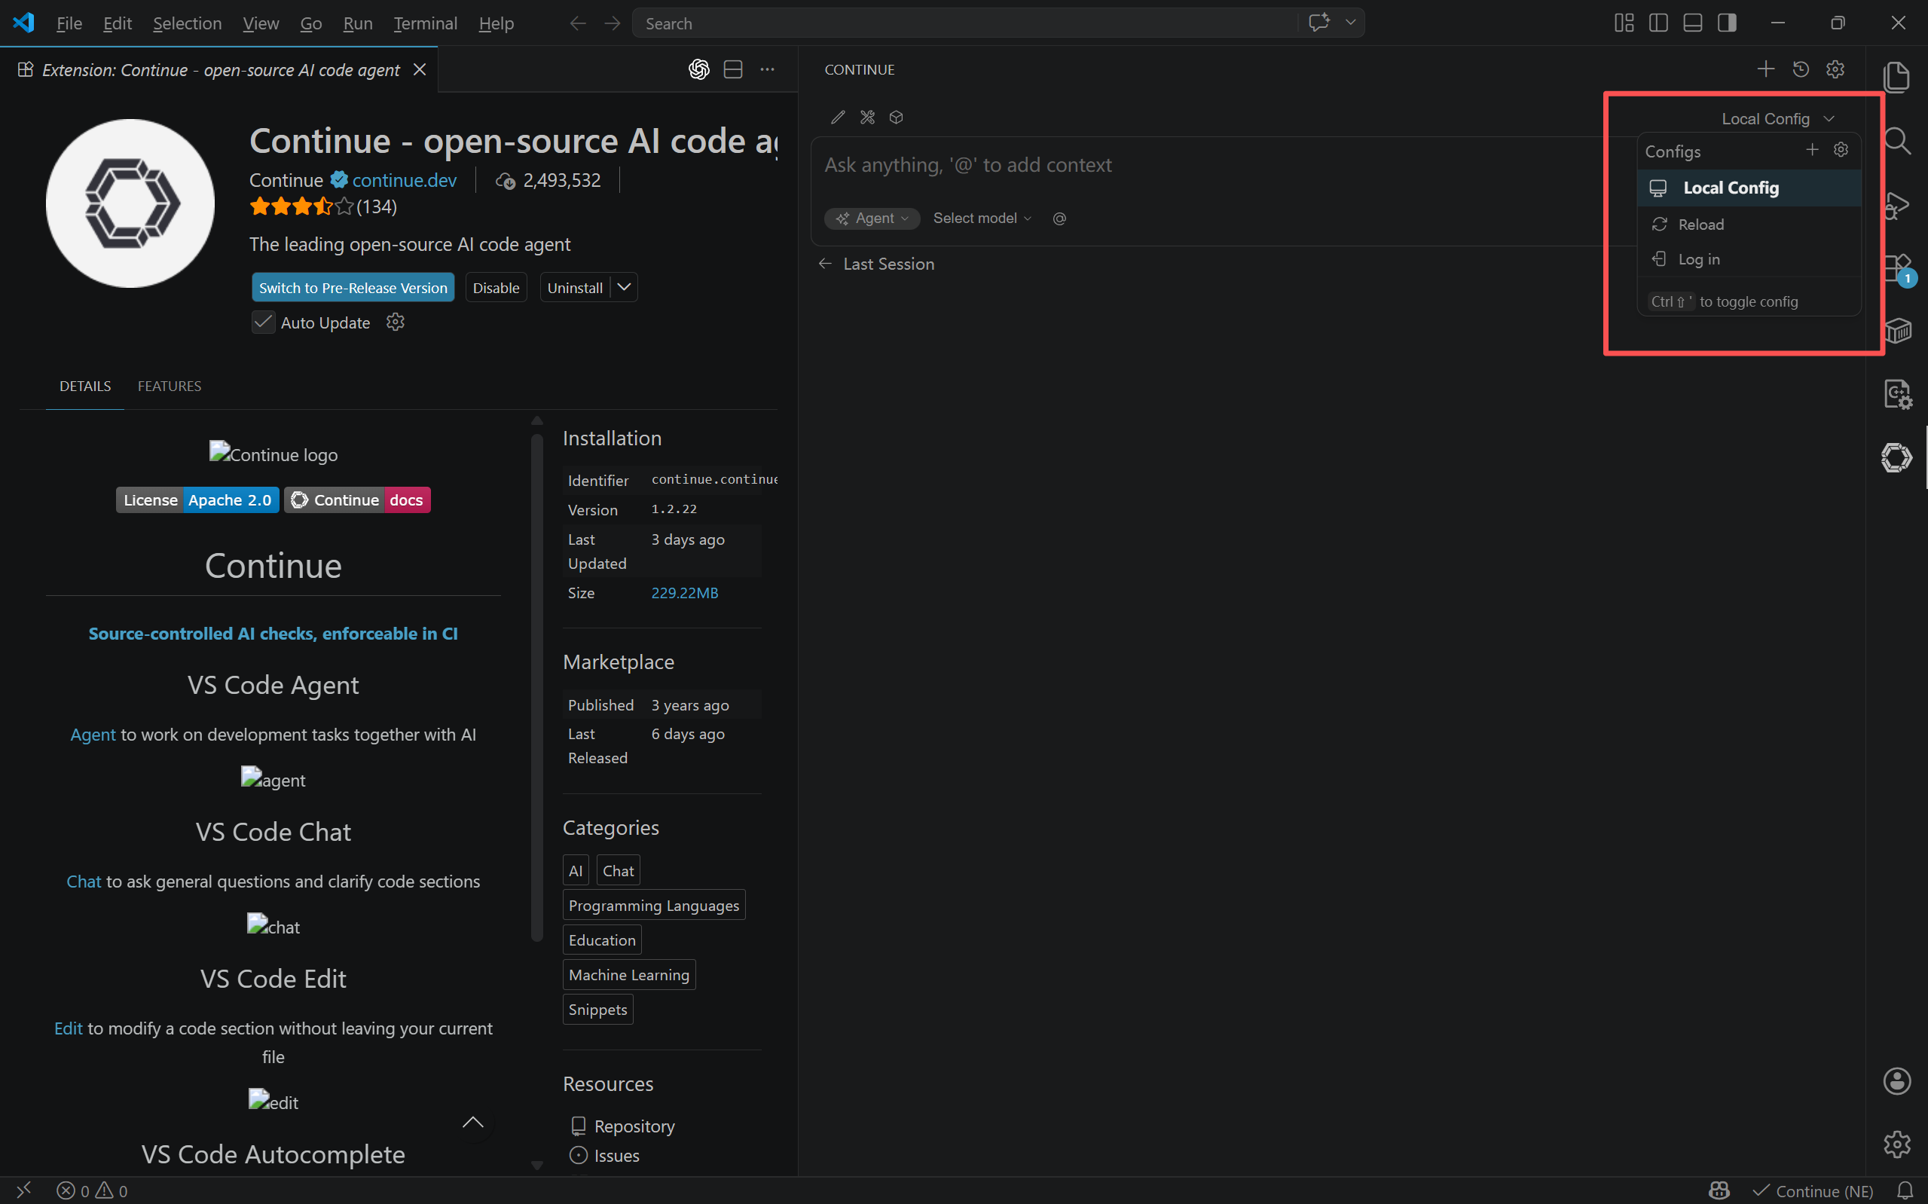Click the cube icon above chat input
Viewport: 1928px width, 1204px height.
click(x=897, y=117)
